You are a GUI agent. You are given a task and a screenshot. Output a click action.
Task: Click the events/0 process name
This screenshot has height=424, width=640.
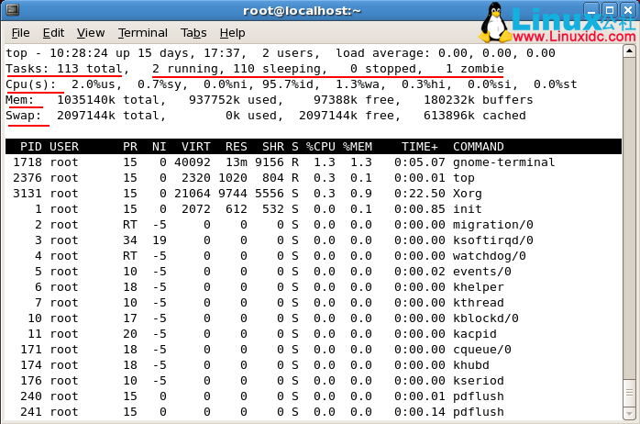(x=482, y=272)
